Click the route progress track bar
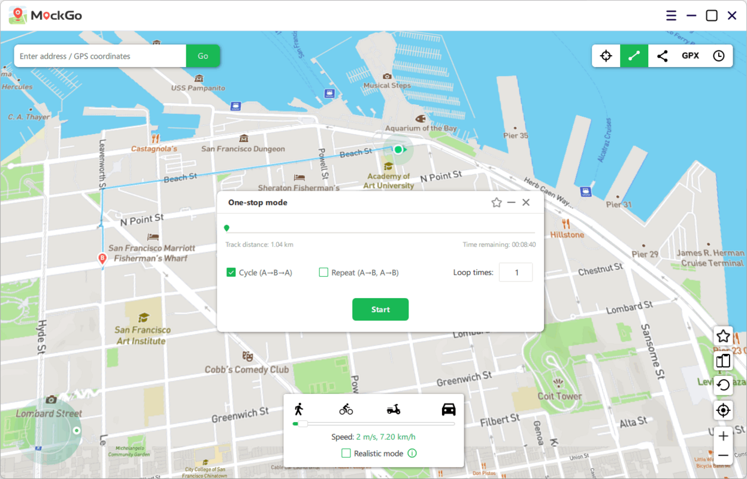 [x=380, y=232]
